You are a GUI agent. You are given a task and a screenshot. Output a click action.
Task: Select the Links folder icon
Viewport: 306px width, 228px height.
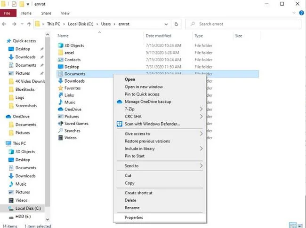61,95
